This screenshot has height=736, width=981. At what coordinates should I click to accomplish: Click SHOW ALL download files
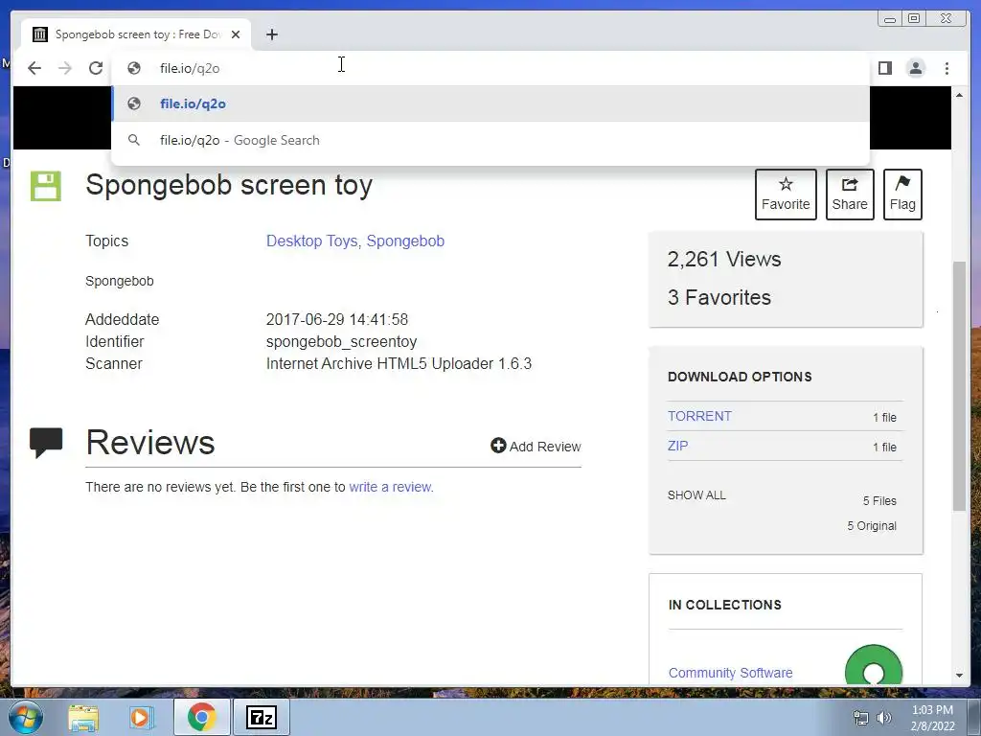click(x=696, y=495)
